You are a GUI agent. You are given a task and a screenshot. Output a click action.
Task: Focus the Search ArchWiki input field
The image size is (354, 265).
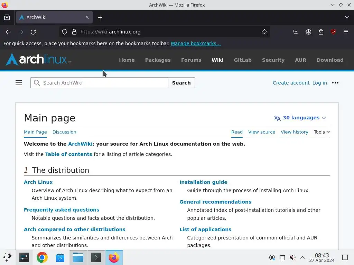click(x=99, y=83)
